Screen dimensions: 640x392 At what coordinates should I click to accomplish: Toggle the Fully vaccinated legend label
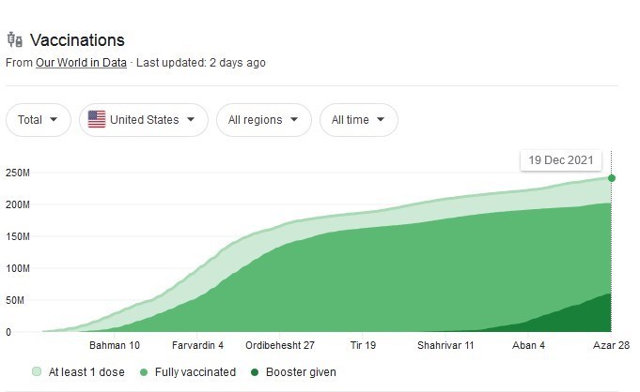click(194, 372)
